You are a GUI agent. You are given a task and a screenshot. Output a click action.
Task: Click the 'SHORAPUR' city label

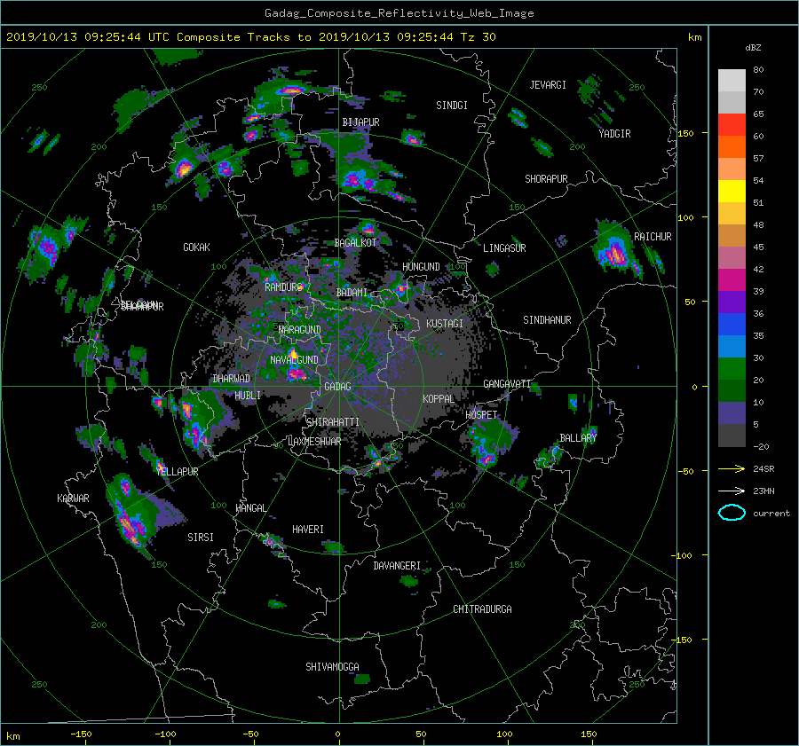(x=546, y=179)
